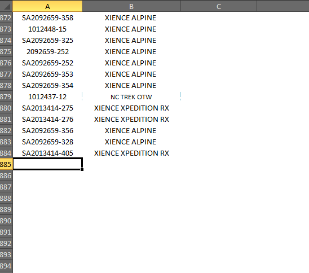Image resolution: width=309 pixels, height=273 pixels.
Task: Select empty active cell A885
Action: click(47, 164)
